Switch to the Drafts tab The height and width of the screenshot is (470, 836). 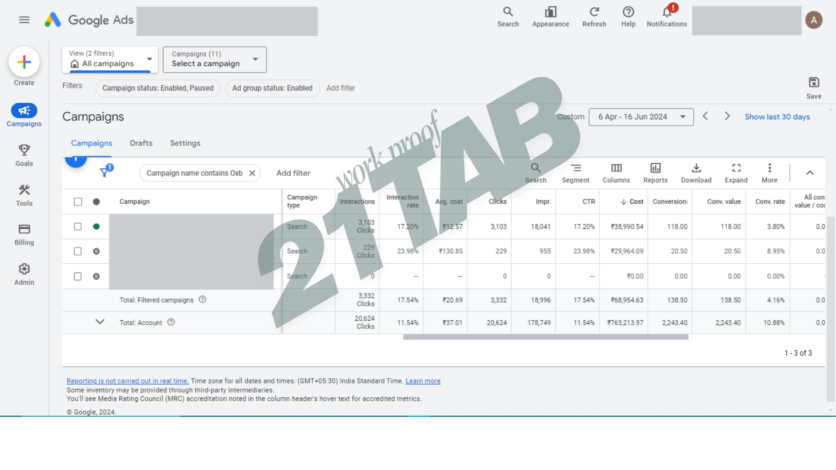[141, 143]
